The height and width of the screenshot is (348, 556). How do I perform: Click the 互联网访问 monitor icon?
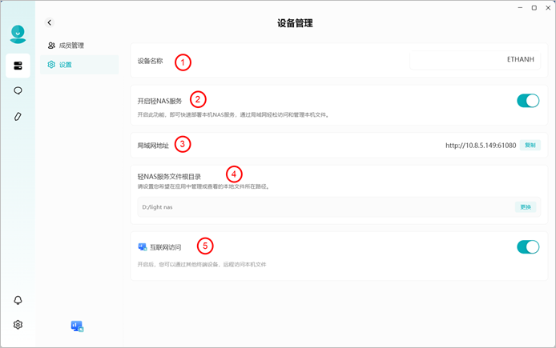pos(143,247)
